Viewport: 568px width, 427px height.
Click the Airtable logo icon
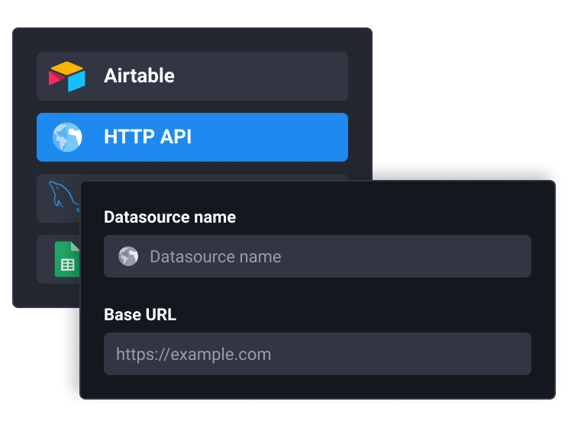coord(67,76)
